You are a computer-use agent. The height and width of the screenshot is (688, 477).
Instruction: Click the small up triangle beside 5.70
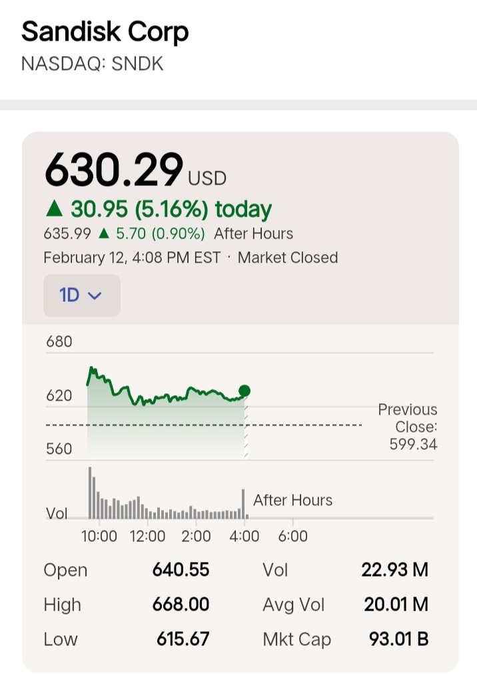click(103, 233)
